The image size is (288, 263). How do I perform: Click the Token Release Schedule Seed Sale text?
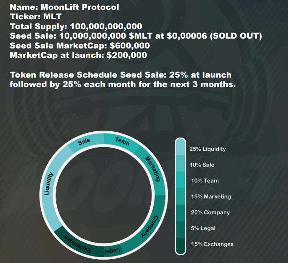[x=88, y=75]
